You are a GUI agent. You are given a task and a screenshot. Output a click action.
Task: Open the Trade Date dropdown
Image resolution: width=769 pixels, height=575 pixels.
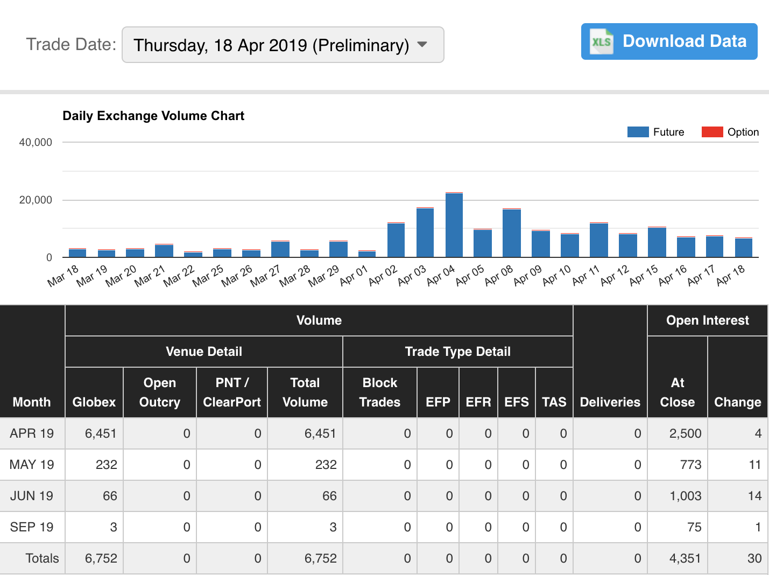point(283,45)
